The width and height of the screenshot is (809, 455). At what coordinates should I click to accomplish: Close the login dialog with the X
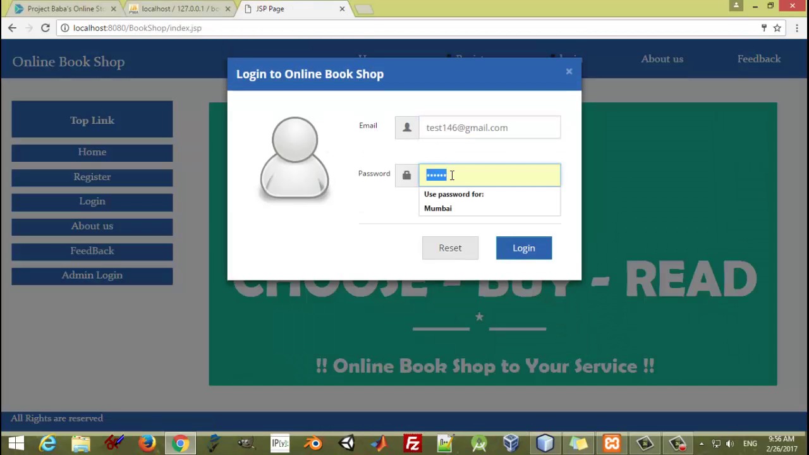click(x=569, y=71)
